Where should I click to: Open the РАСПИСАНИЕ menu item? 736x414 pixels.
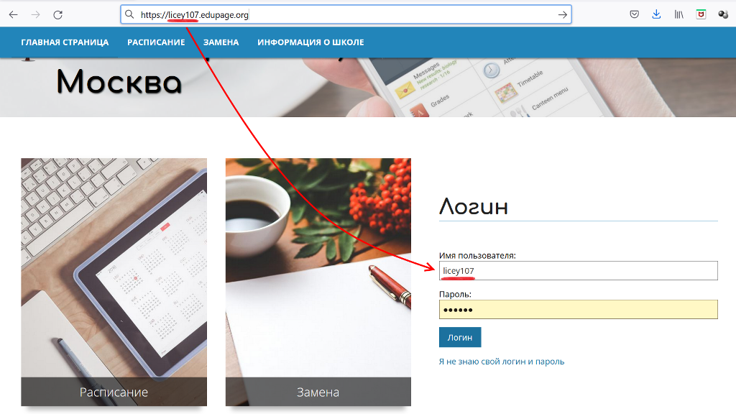[156, 42]
